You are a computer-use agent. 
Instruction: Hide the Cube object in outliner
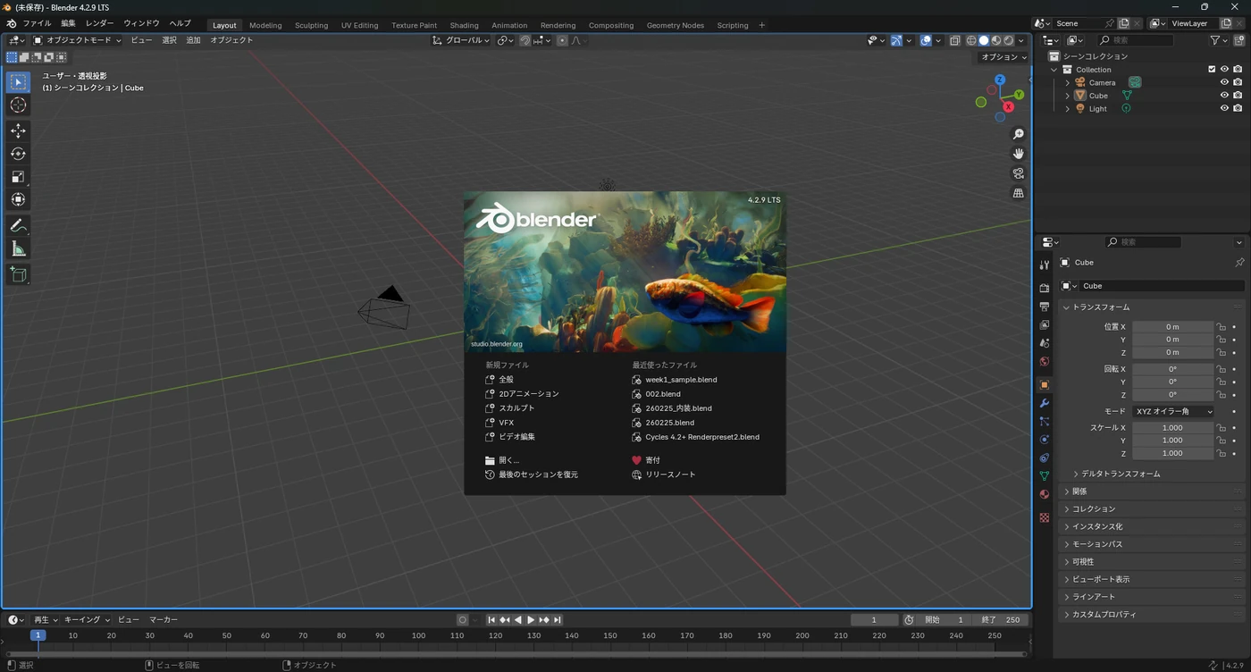(x=1224, y=96)
